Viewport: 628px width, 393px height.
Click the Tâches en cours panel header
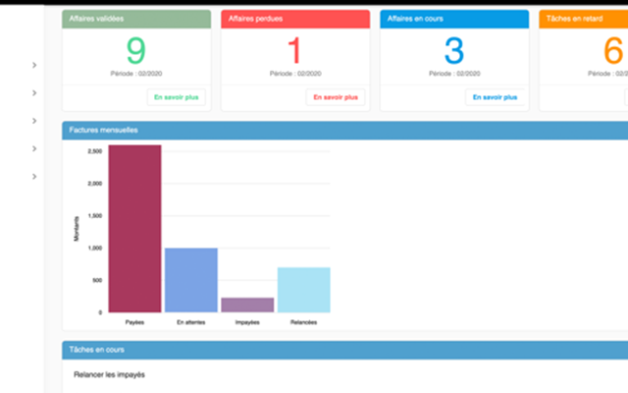[x=344, y=350]
